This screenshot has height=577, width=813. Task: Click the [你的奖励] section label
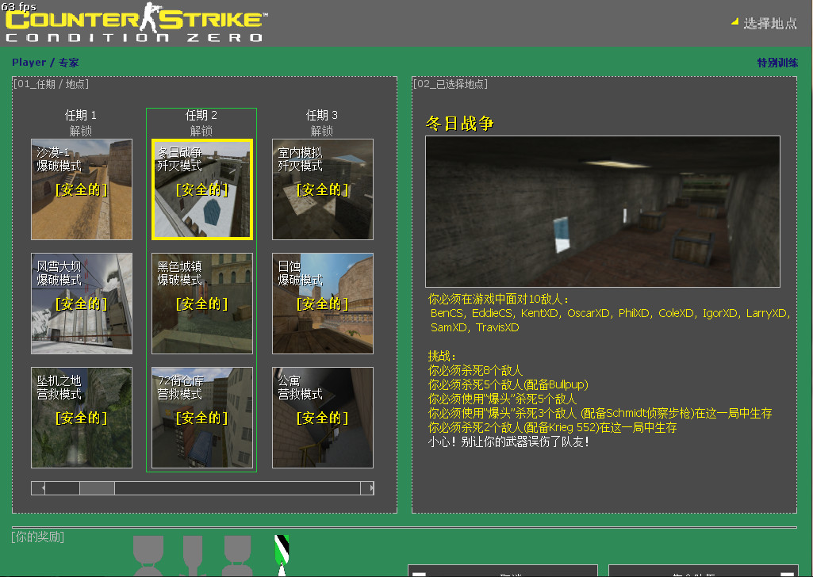click(38, 537)
